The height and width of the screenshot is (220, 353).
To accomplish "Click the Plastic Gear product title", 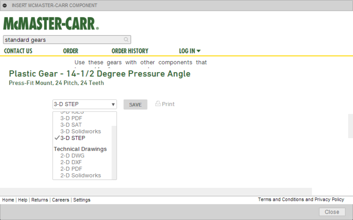I will point(100,74).
